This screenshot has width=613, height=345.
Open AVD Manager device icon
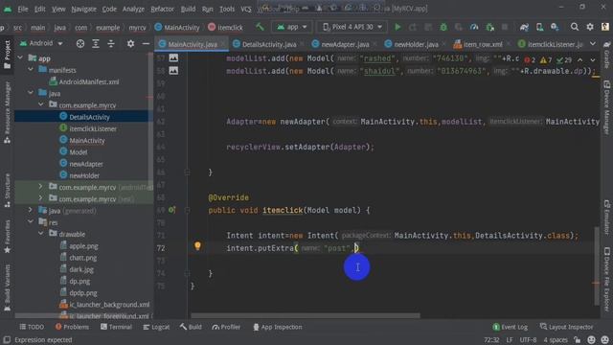[539, 27]
